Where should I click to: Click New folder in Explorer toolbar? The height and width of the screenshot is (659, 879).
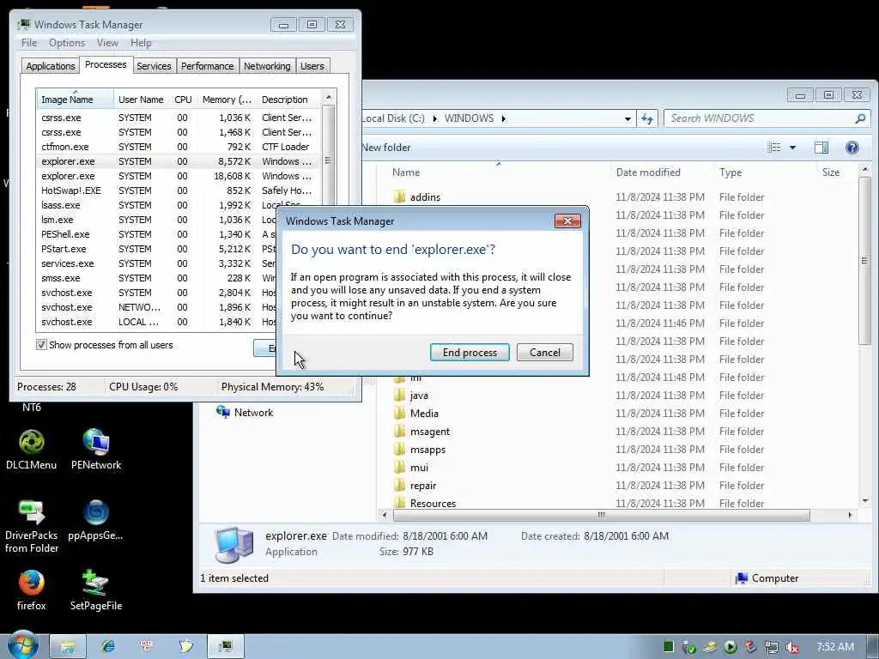tap(386, 148)
